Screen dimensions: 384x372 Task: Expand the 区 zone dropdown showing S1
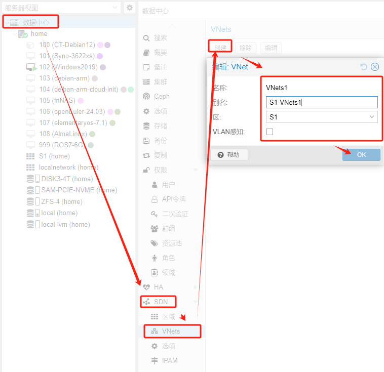[x=372, y=117]
